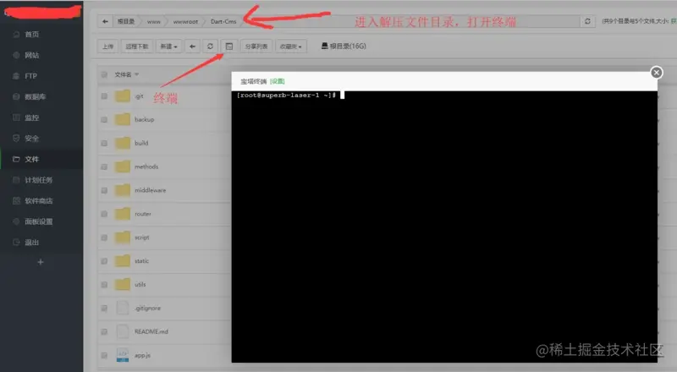Open the 网站 websites sidebar item
677x372 pixels.
coord(31,55)
